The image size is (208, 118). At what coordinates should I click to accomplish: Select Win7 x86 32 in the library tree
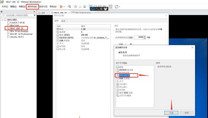pos(16,28)
